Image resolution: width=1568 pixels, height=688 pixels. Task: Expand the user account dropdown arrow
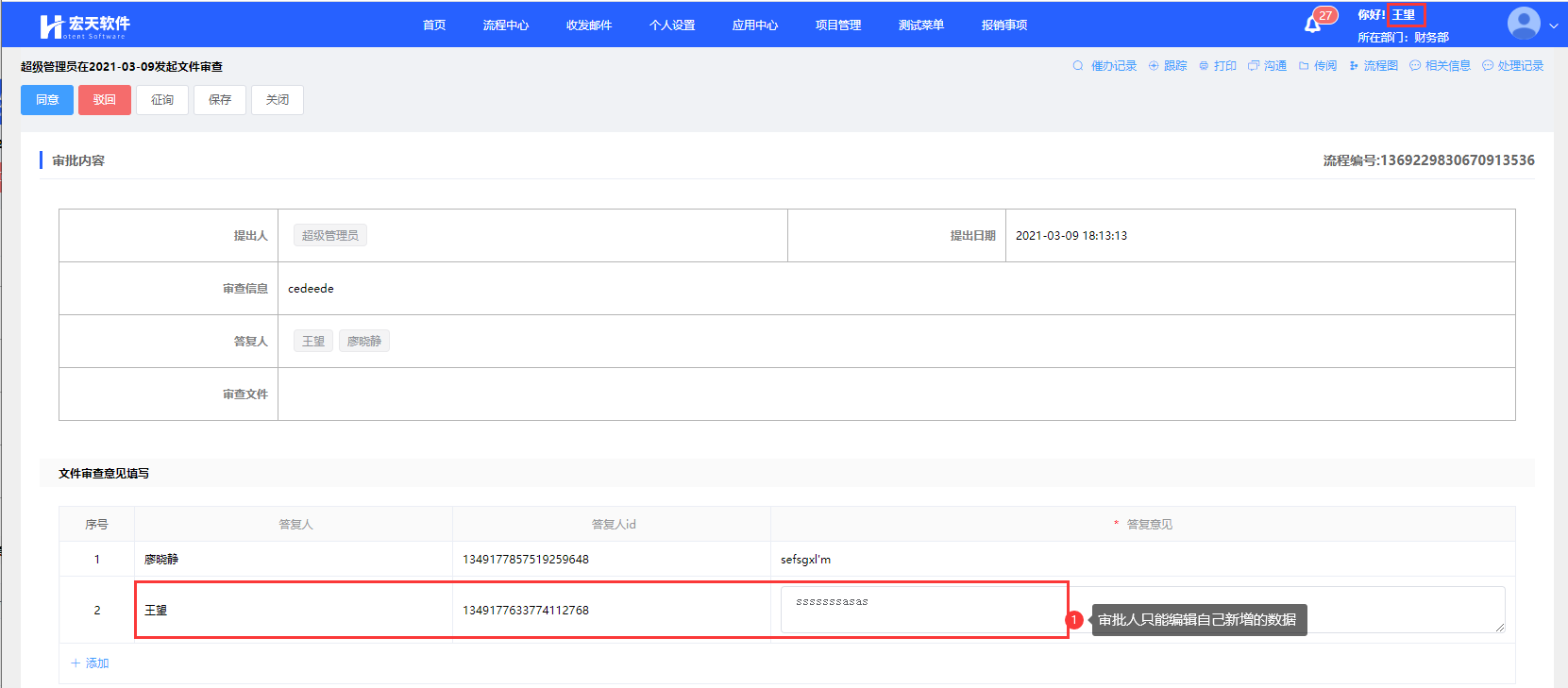point(1553,26)
